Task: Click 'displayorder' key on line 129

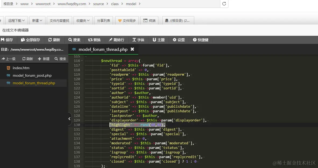Action: click(124, 120)
